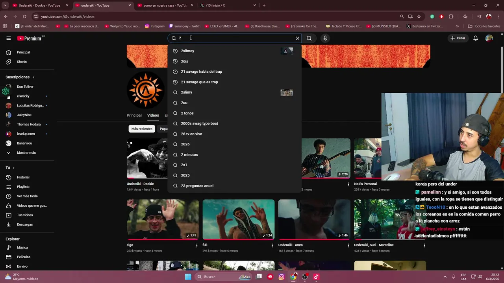Image resolution: width=504 pixels, height=283 pixels.
Task: Switch to como en nuestra casa tab
Action: click(165, 6)
